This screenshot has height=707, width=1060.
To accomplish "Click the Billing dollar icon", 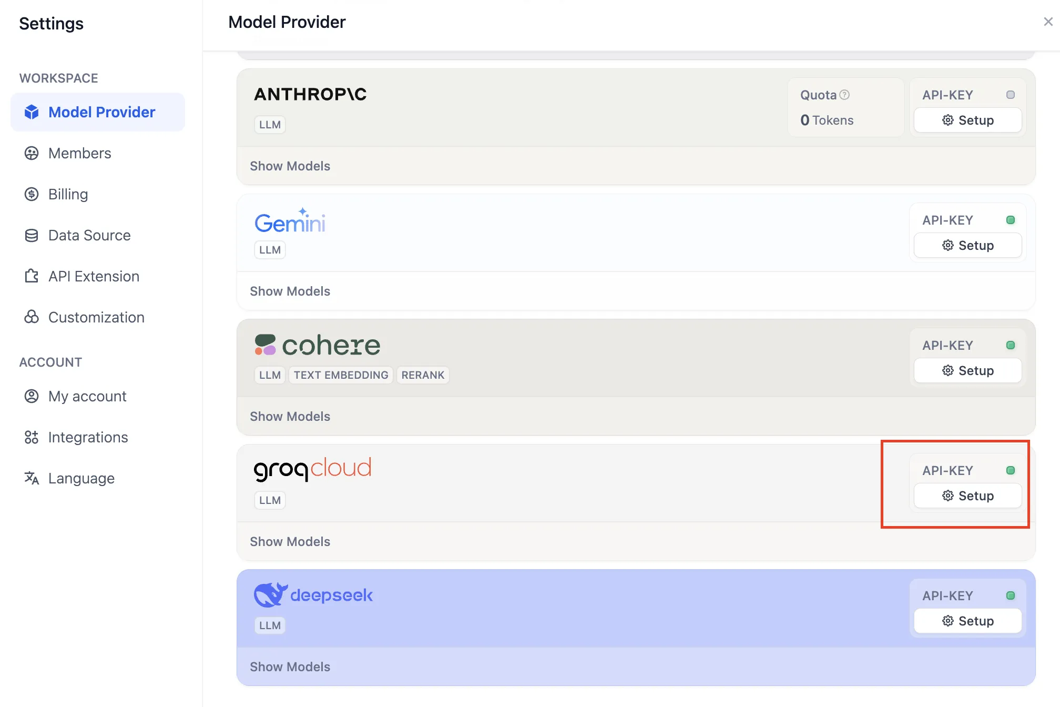I will [32, 194].
